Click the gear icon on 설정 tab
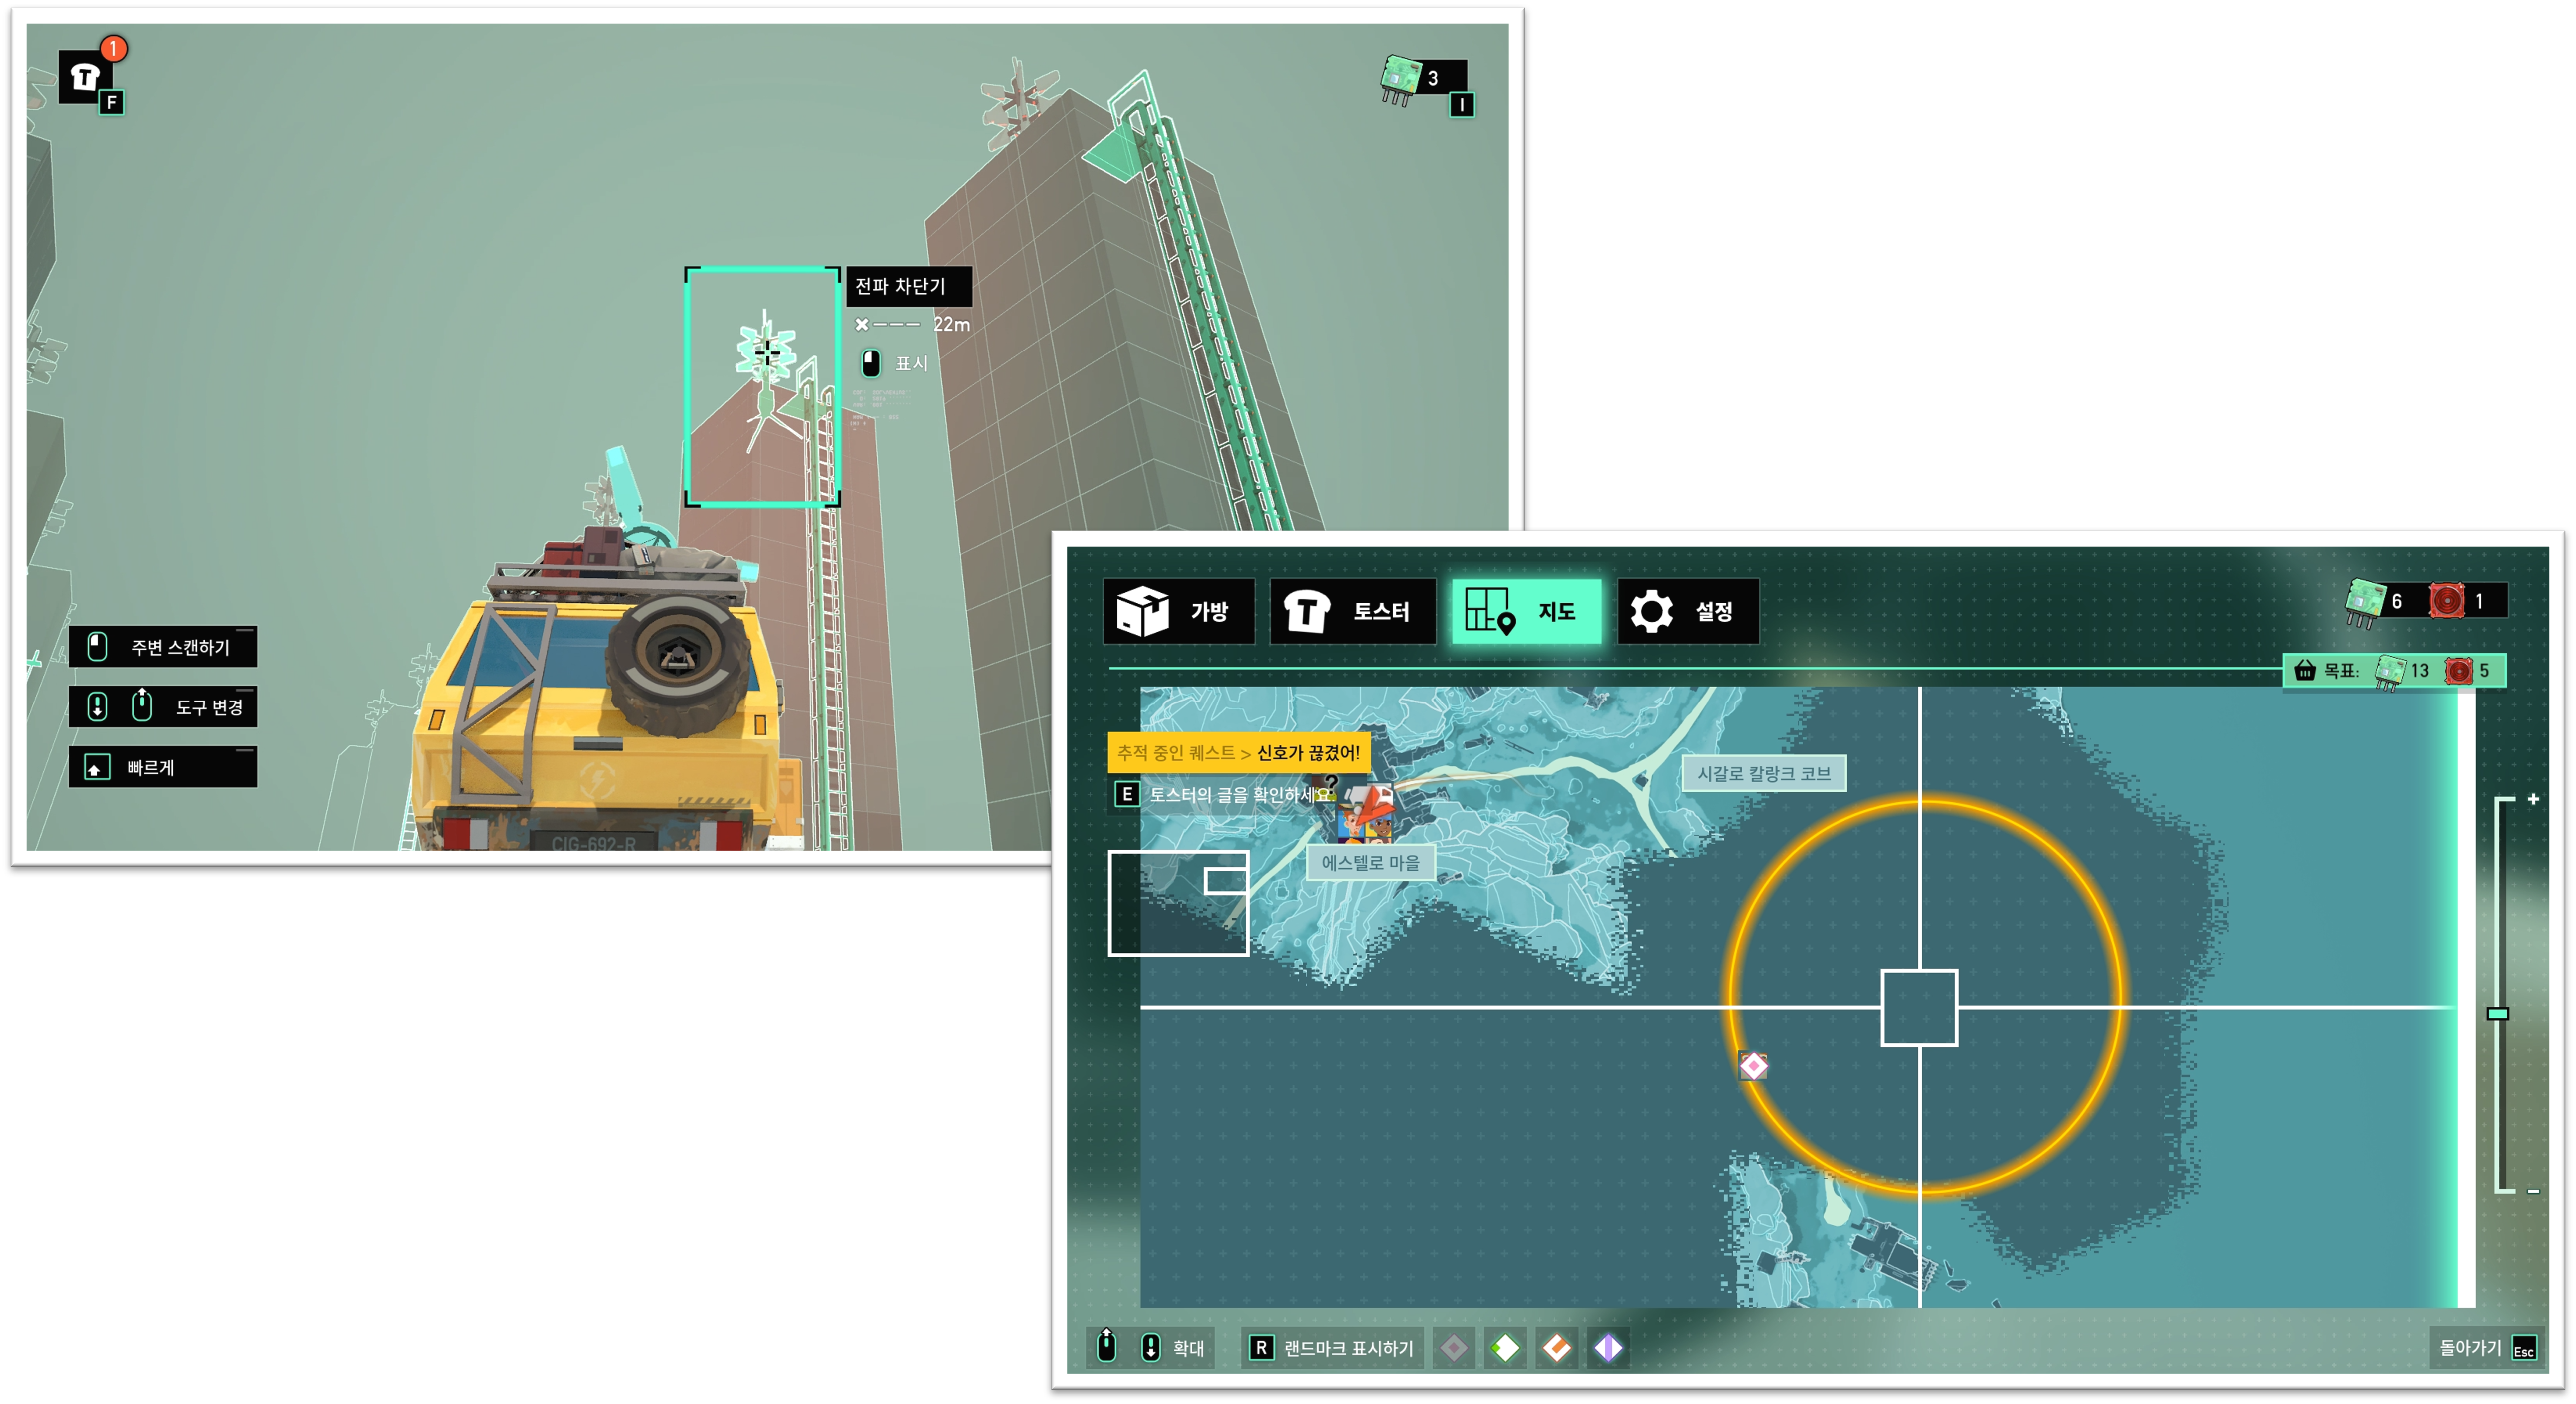The width and height of the screenshot is (2576, 1404). tap(1651, 611)
